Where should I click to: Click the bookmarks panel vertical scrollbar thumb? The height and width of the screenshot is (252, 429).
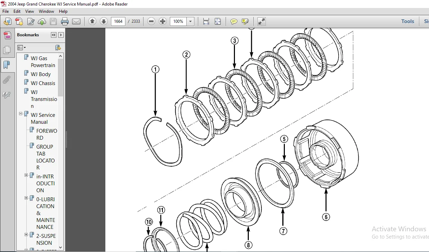point(61,77)
